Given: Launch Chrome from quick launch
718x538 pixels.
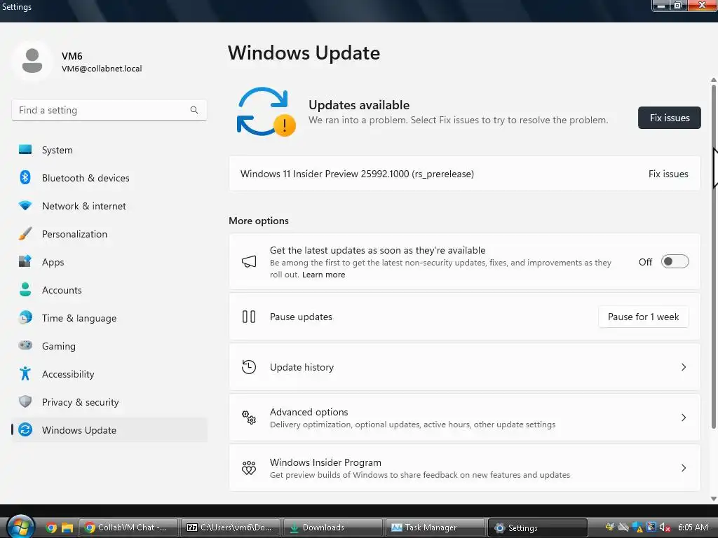Looking at the screenshot, I should point(50,528).
